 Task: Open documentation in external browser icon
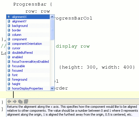(x=20, y=102)
